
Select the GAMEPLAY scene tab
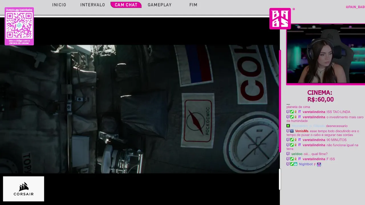coord(160,5)
